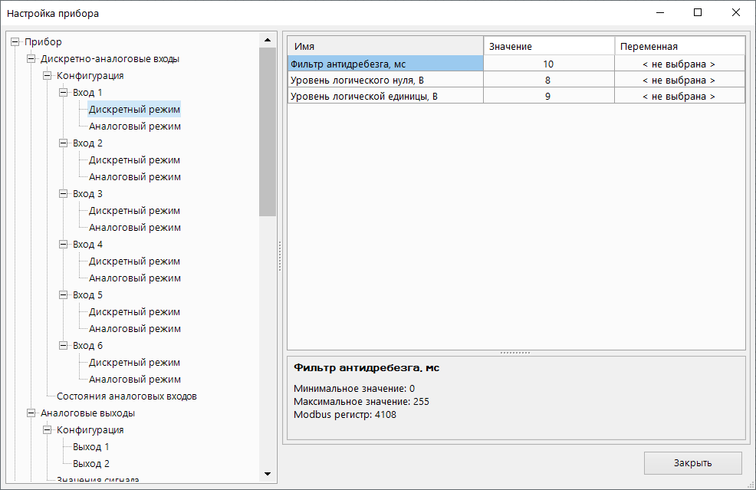Collapse the Прибор root node
Screen dimensions: 756x490
coord(15,42)
